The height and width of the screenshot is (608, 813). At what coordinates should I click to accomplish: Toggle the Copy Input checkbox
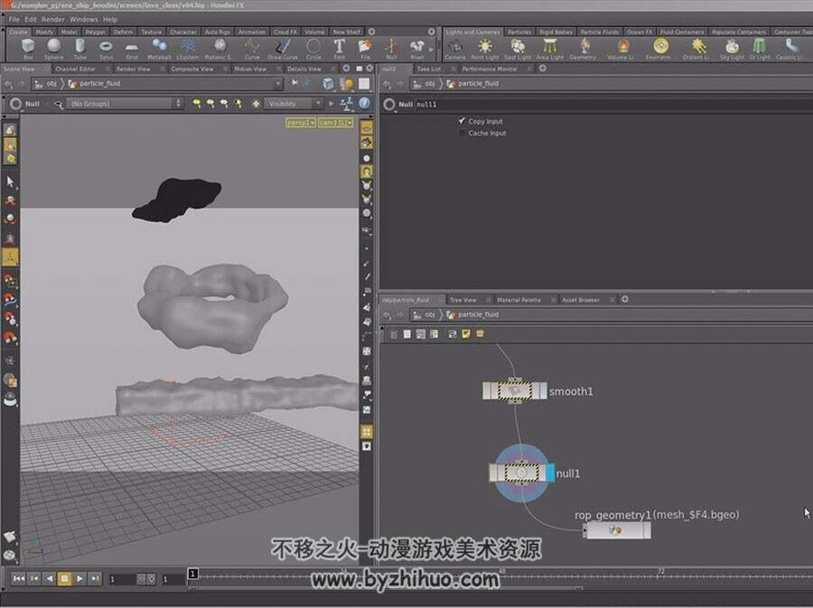pyautogui.click(x=462, y=121)
